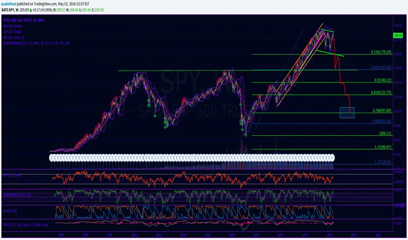Select the SPDR S&P 500 TRUST title legend
Image resolution: width=408 pixels, height=240 pixels.
[24, 20]
